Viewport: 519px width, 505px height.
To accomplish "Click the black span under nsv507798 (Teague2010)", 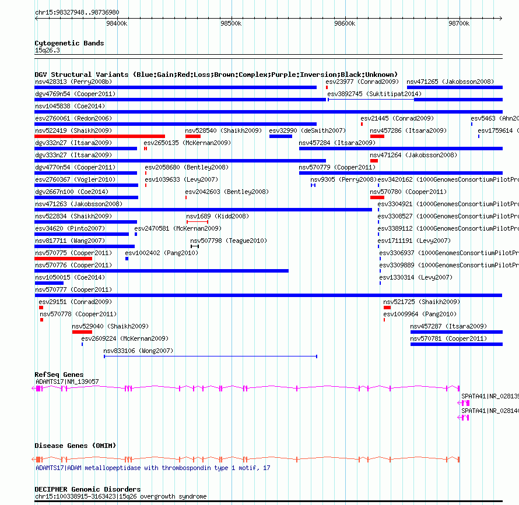I will coord(195,246).
